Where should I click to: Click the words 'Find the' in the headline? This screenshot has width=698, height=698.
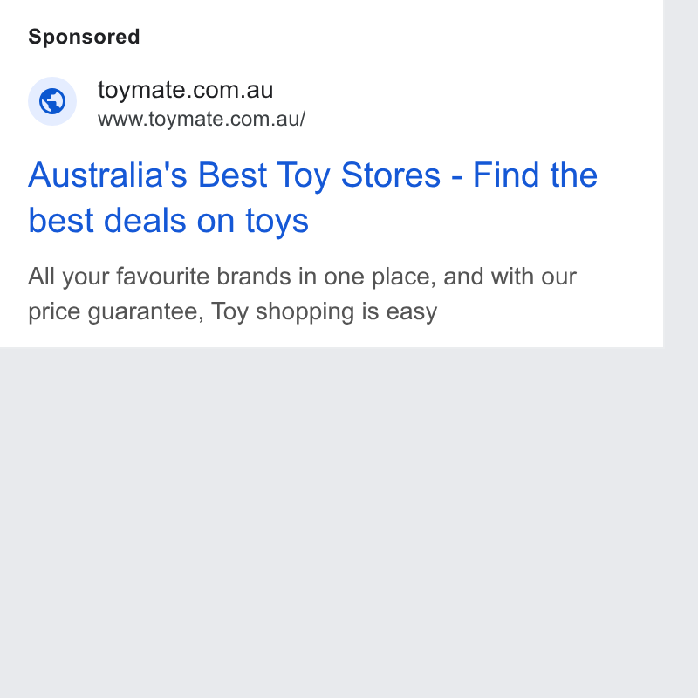[535, 175]
